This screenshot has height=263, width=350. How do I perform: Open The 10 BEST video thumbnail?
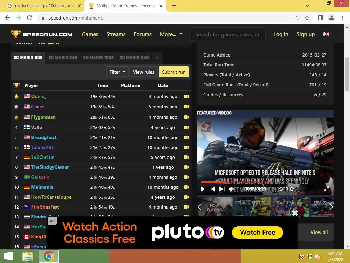pos(253,206)
